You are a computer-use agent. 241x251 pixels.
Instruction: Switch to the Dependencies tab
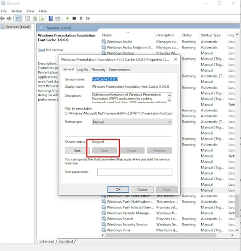(119, 70)
